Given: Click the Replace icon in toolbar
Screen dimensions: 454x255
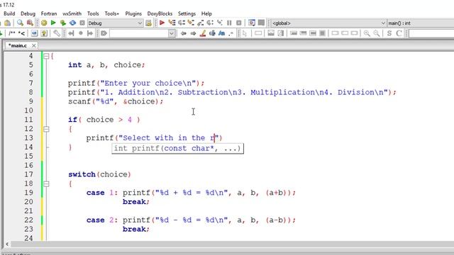Looking at the screenshot, I should (x=30, y=23).
